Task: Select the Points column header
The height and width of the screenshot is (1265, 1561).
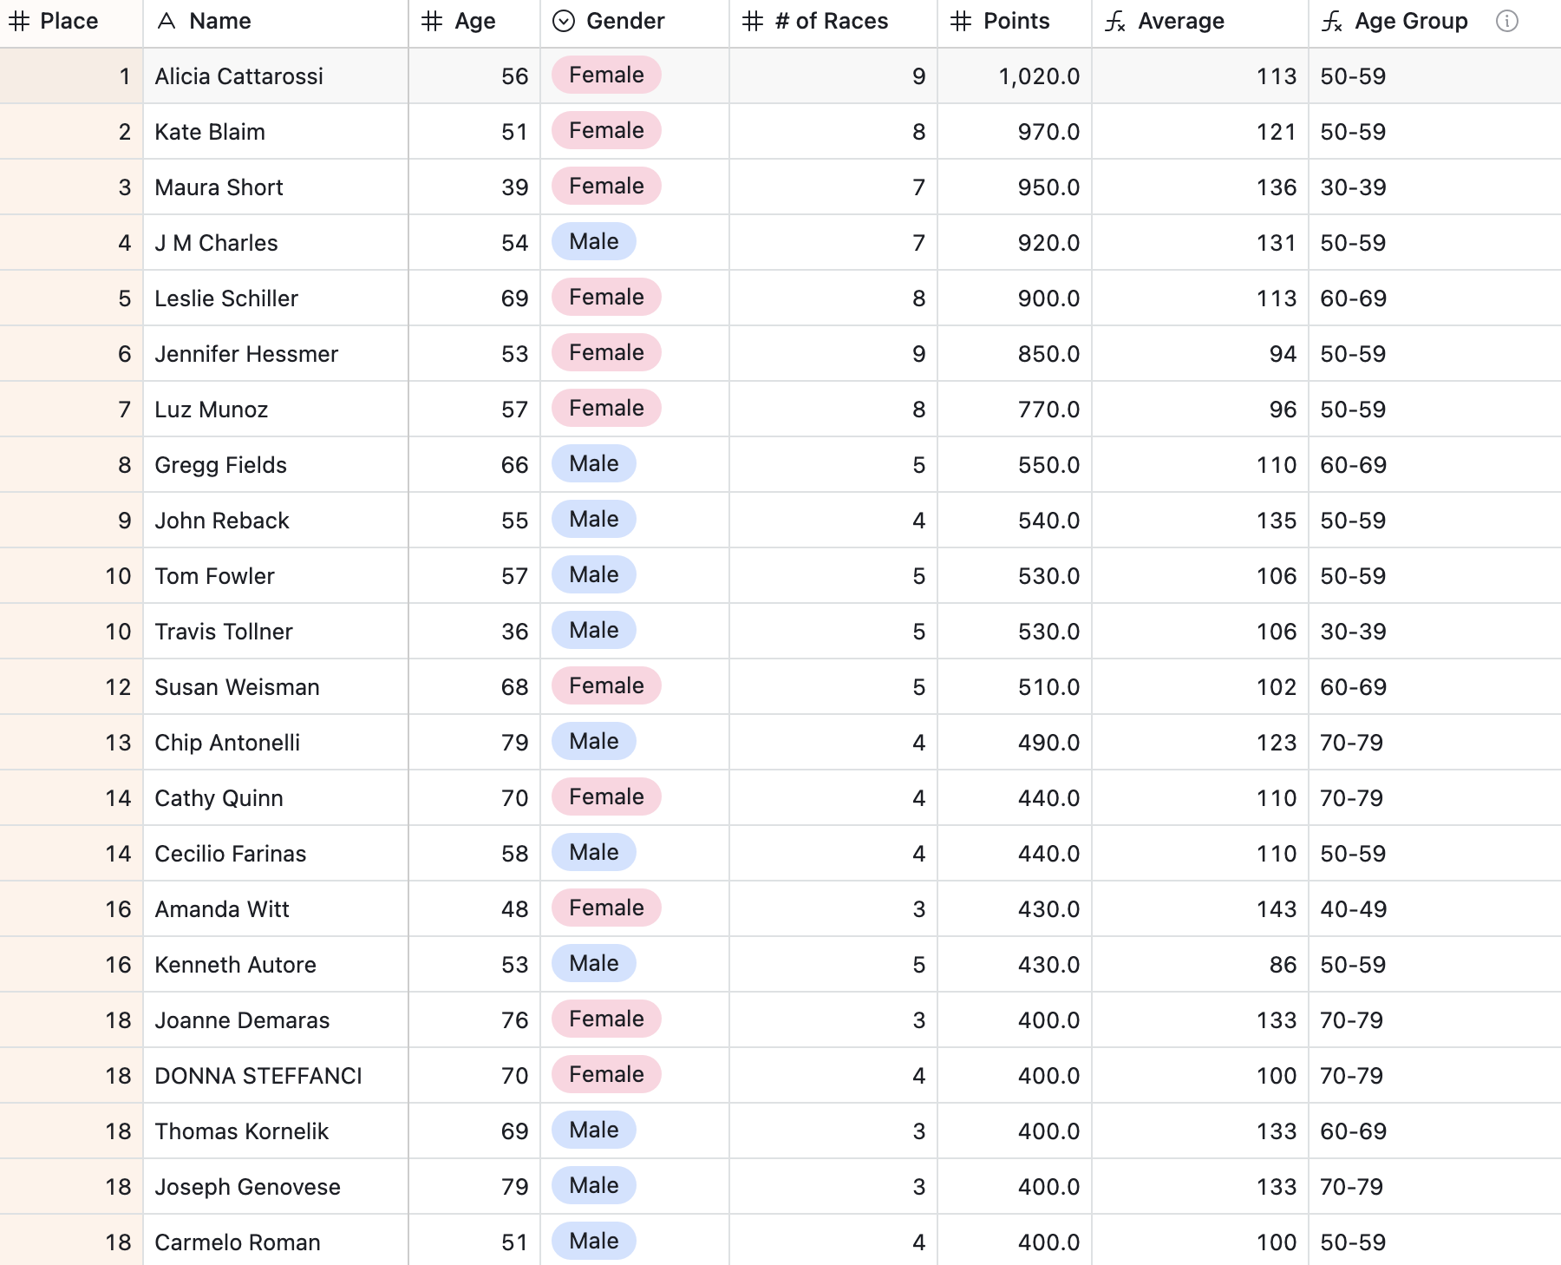Action: coord(1016,21)
